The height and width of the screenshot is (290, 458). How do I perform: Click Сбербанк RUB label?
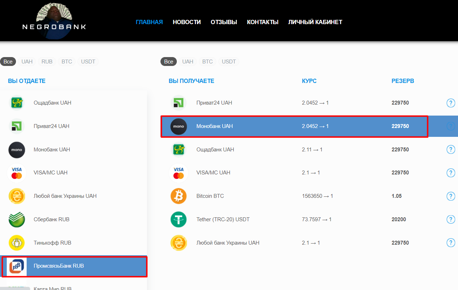(x=51, y=219)
